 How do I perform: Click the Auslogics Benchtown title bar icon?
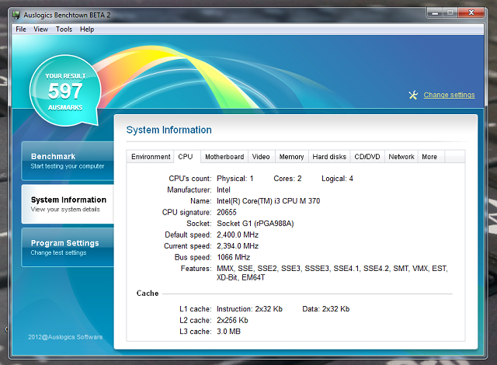coord(16,15)
